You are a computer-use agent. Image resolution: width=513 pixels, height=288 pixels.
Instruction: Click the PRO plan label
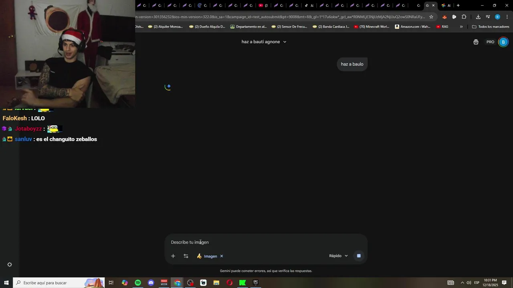coord(491,42)
